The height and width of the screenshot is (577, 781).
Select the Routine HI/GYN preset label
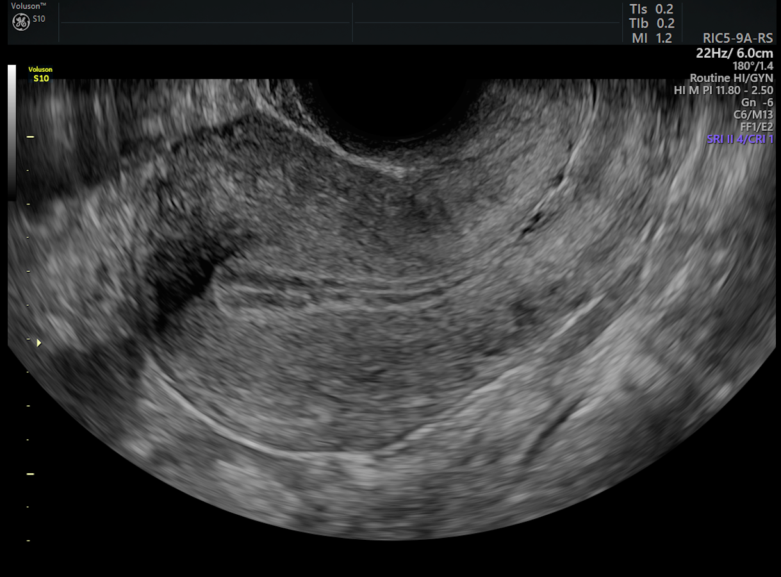(x=732, y=78)
